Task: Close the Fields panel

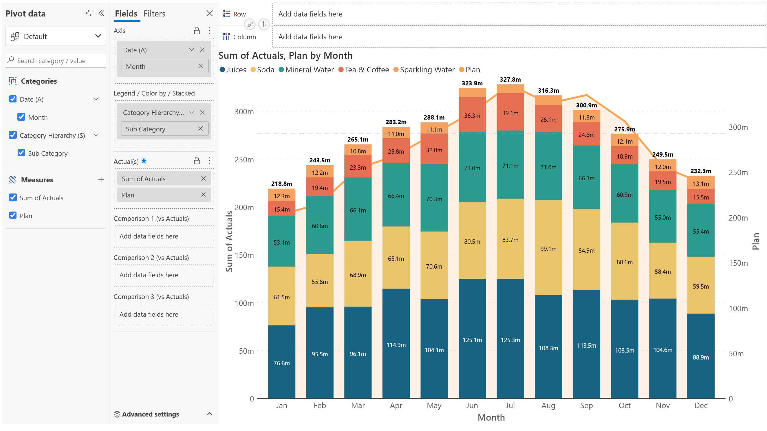Action: point(209,13)
